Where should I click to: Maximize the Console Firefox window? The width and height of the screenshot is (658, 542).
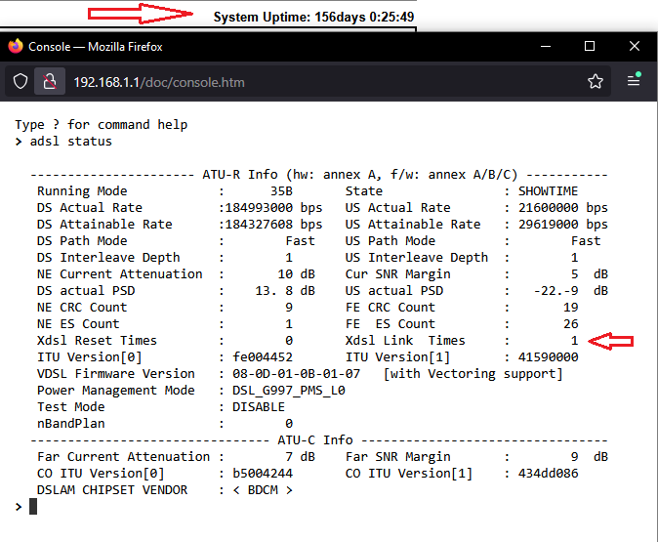coord(590,46)
